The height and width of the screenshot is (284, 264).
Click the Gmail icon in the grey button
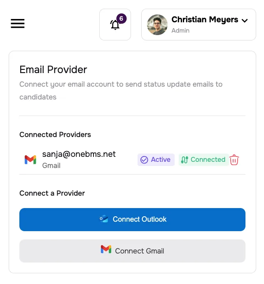106,249
